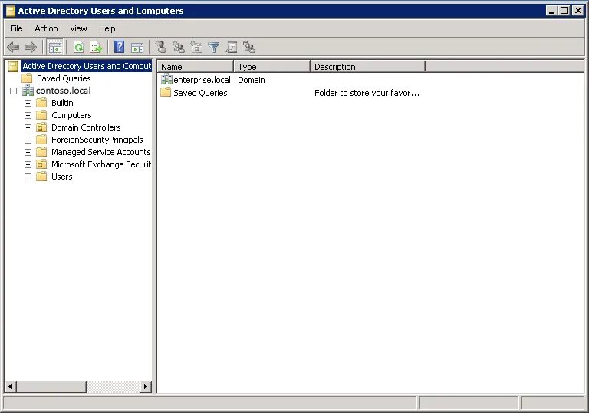The height and width of the screenshot is (413, 589).
Task: Toggle Show/Hide Action Pane icon
Action: click(137, 48)
